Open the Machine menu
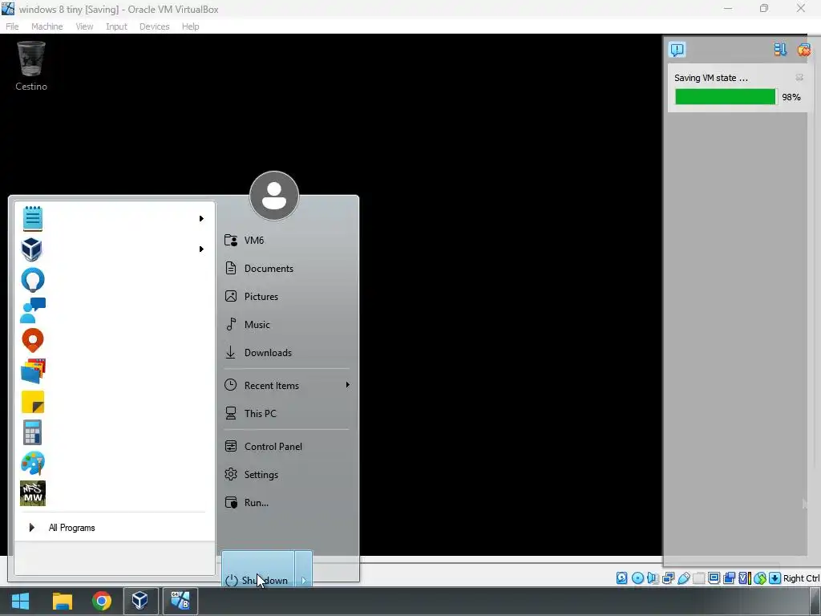This screenshot has height=616, width=821. pyautogui.click(x=47, y=26)
